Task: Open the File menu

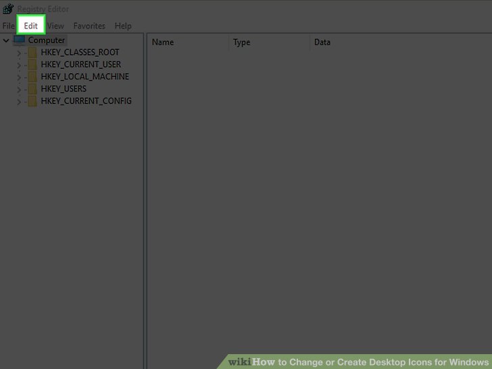Action: coord(9,26)
